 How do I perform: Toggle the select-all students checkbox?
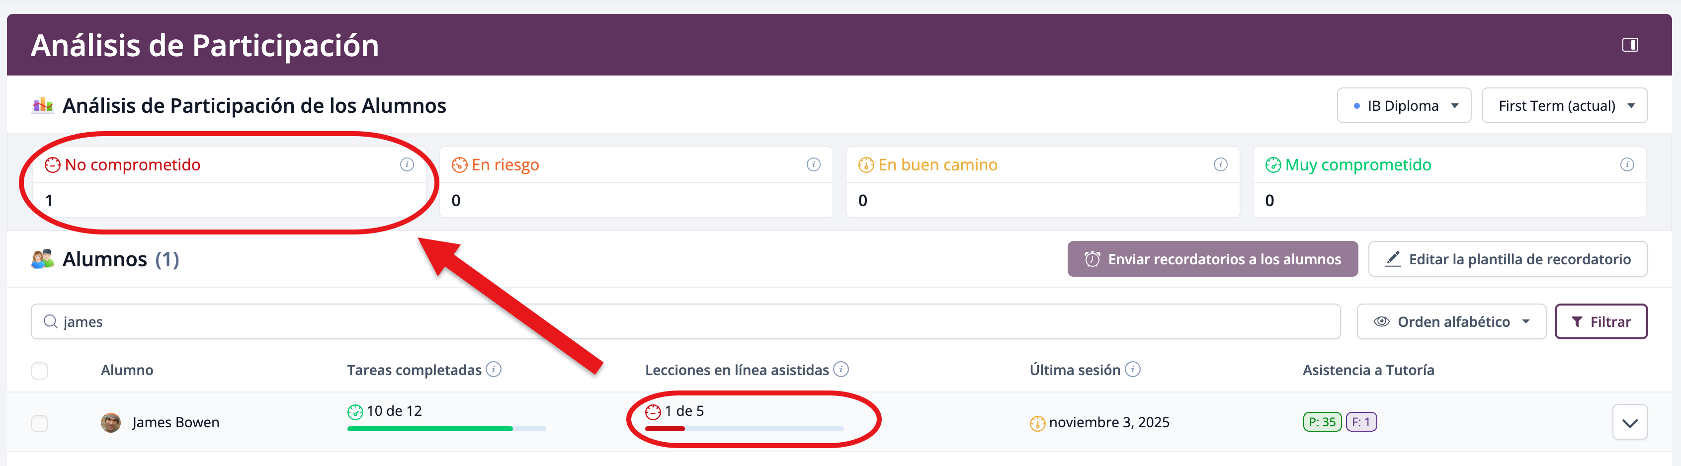pyautogui.click(x=40, y=371)
